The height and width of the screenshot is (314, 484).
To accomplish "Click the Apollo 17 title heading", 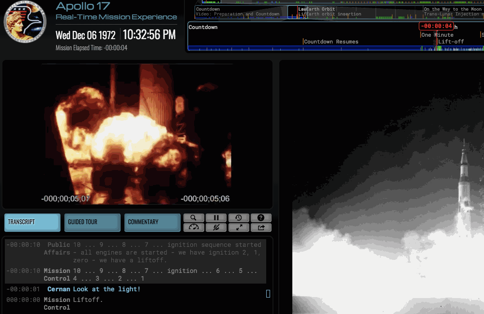I will tap(83, 6).
